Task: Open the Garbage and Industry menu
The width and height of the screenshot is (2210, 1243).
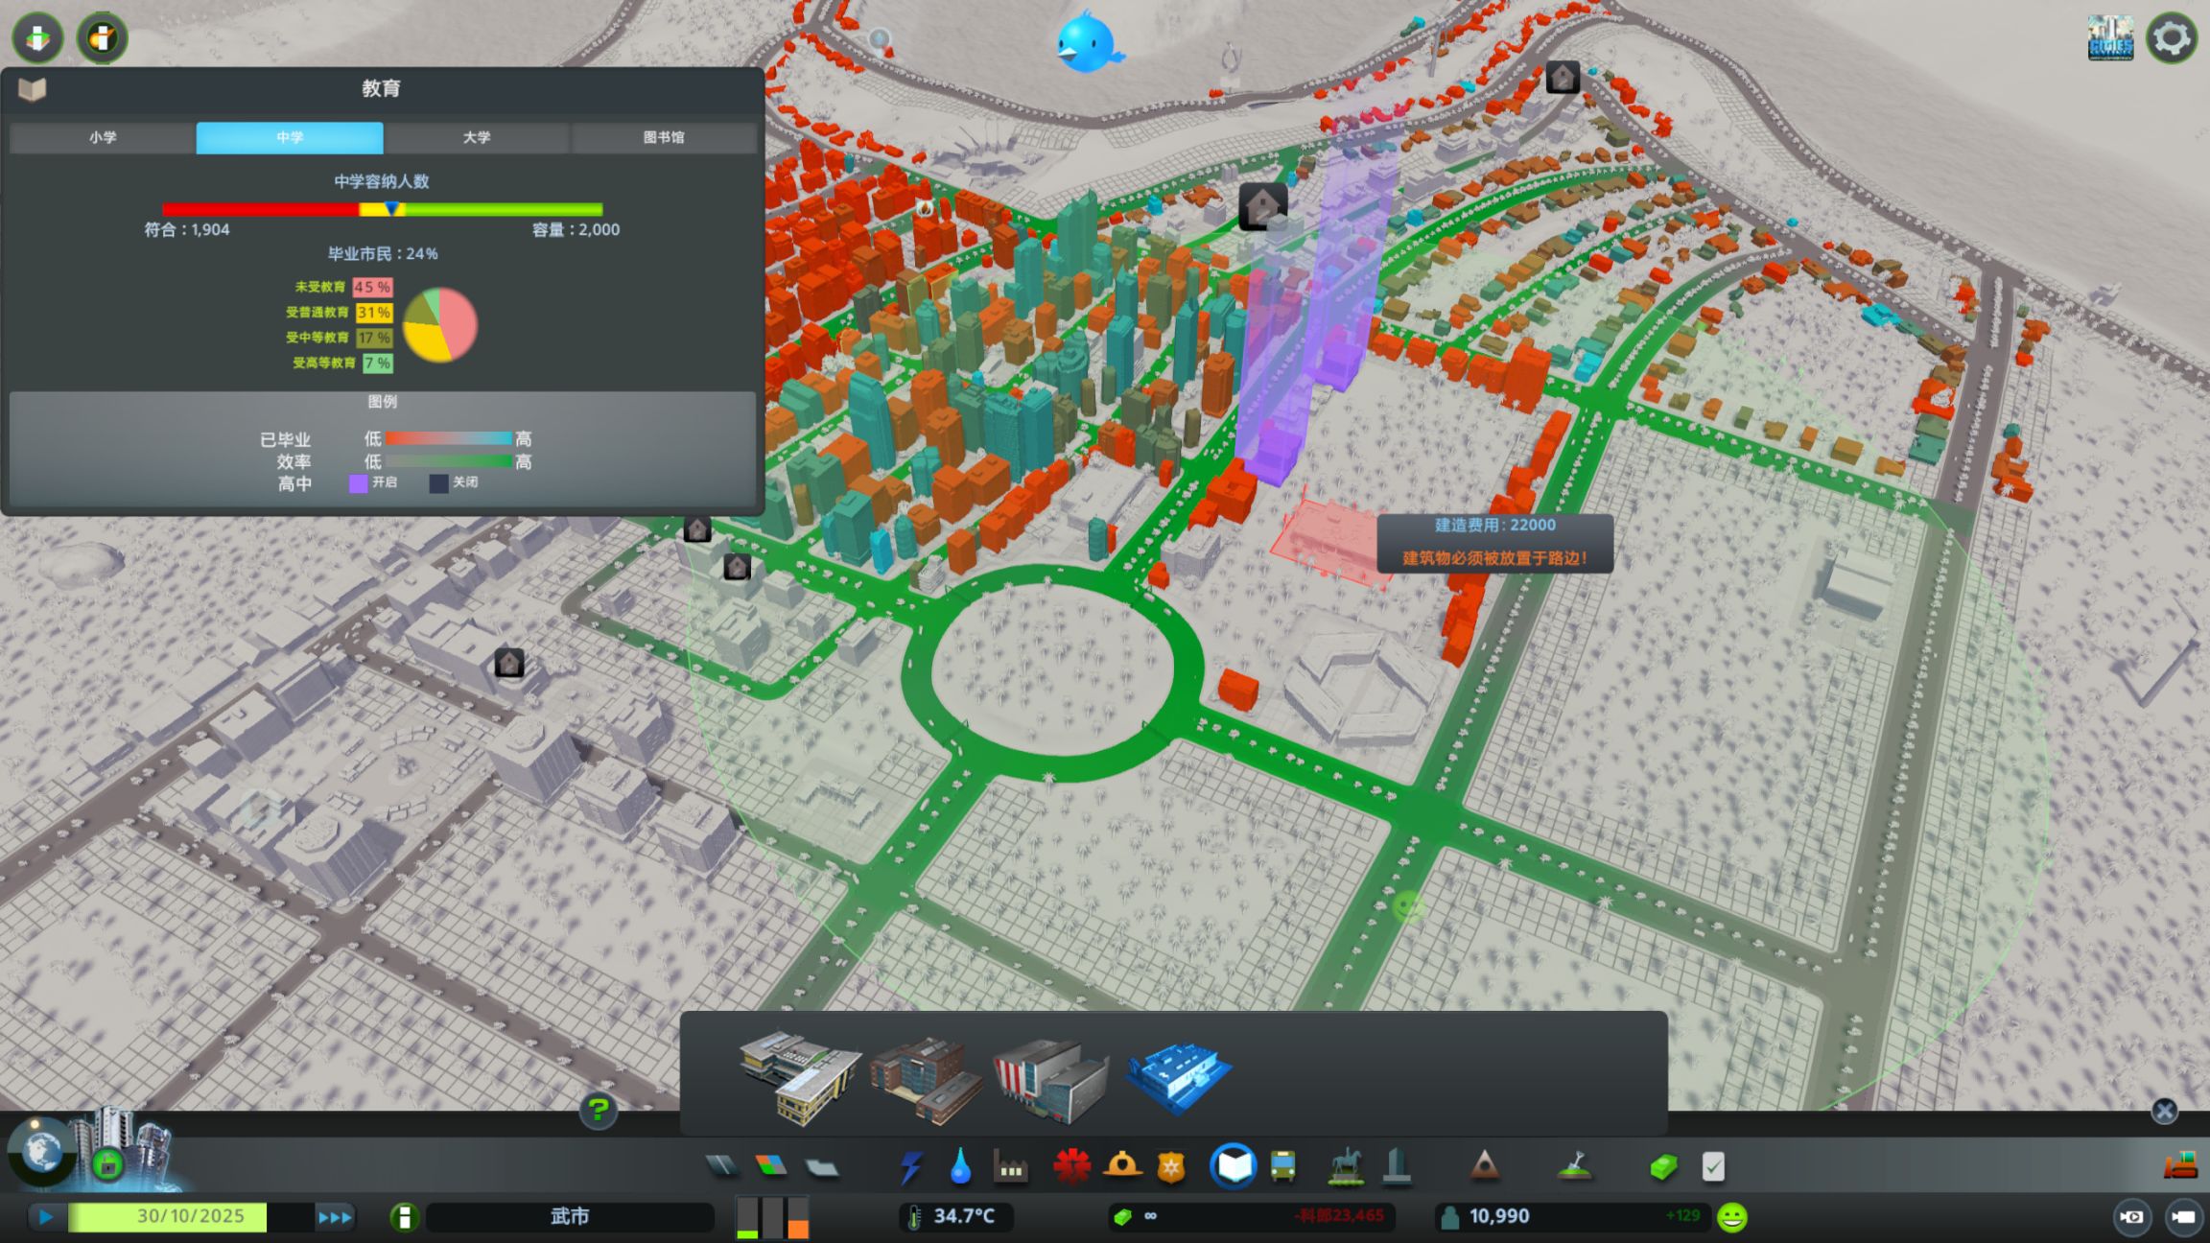Action: click(1011, 1166)
